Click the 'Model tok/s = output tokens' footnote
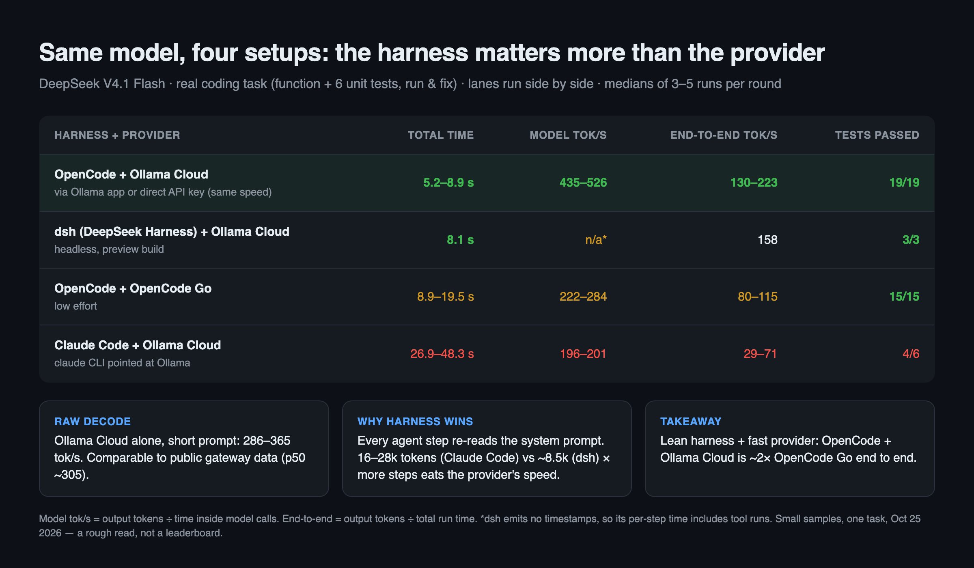The width and height of the screenshot is (974, 568). [x=480, y=526]
